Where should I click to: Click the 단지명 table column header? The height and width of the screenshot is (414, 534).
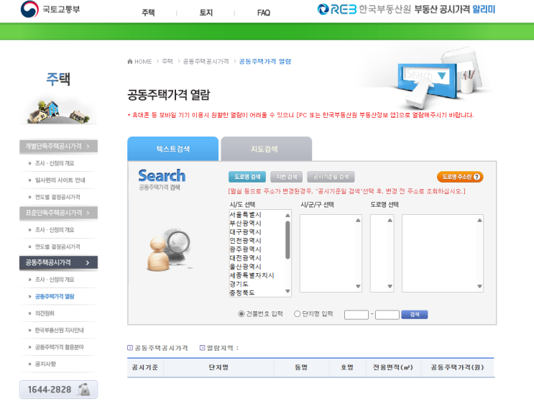pos(218,367)
